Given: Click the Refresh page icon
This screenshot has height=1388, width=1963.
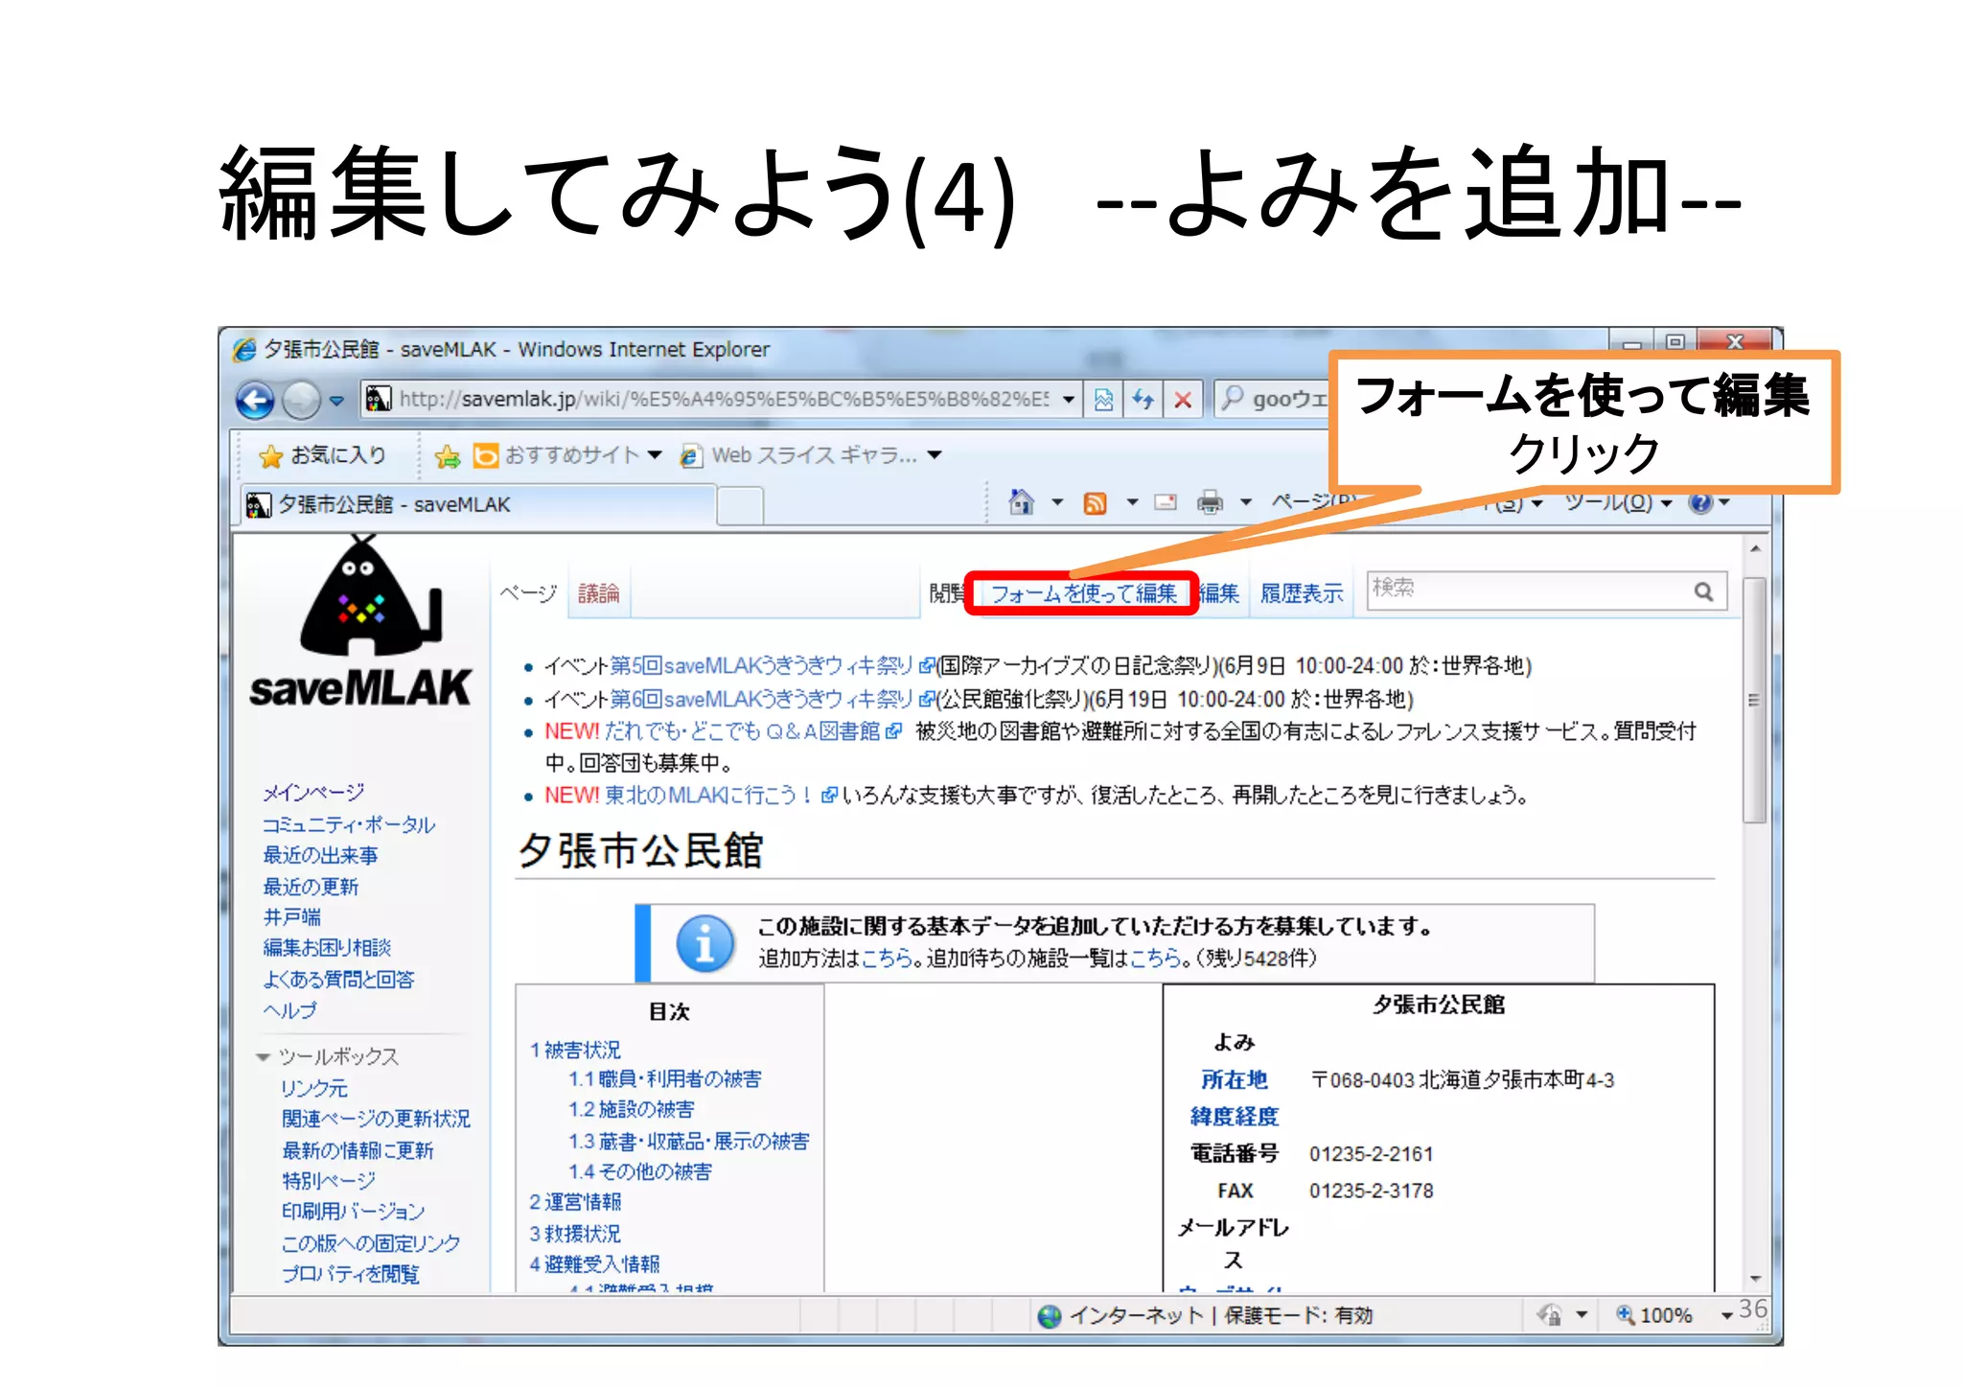Looking at the screenshot, I should coord(1143,399).
